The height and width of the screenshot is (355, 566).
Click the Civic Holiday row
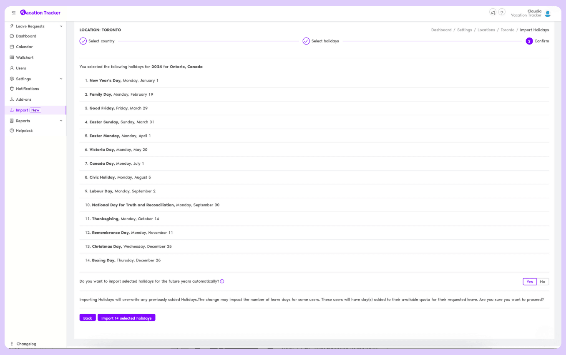(314, 177)
